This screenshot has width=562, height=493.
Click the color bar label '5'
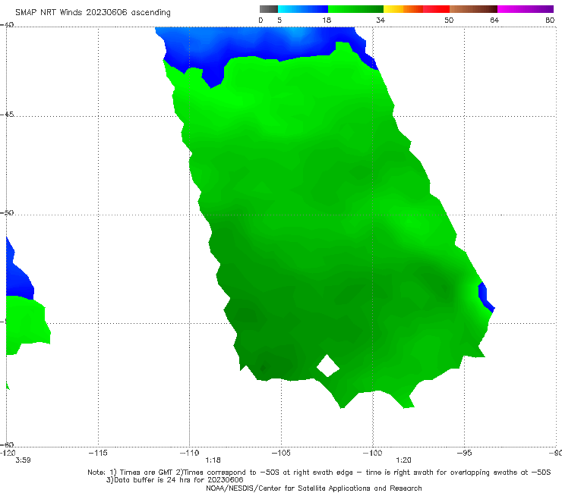(x=279, y=20)
